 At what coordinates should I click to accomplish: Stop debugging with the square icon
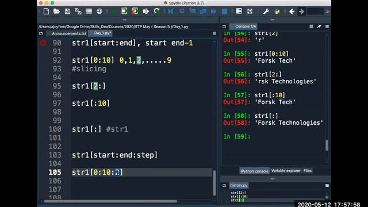pyautogui.click(x=225, y=11)
